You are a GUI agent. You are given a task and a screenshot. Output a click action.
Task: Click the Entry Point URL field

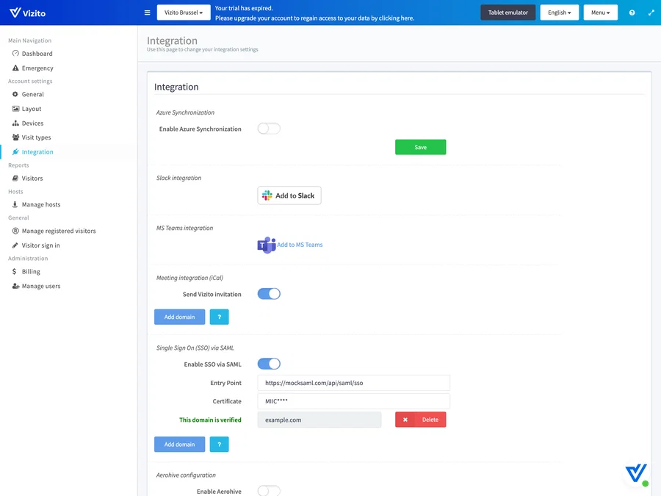point(353,383)
